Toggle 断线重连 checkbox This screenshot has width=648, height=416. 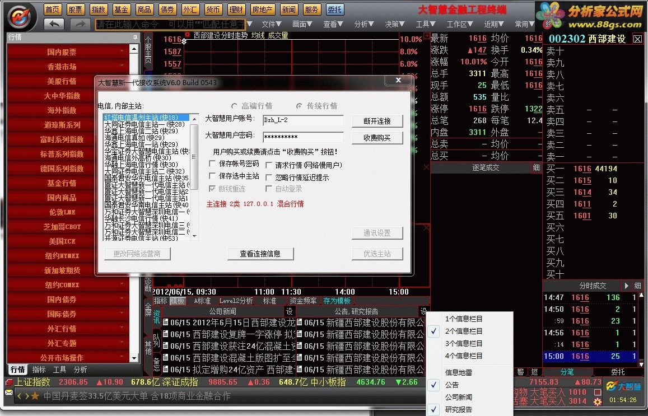point(212,189)
